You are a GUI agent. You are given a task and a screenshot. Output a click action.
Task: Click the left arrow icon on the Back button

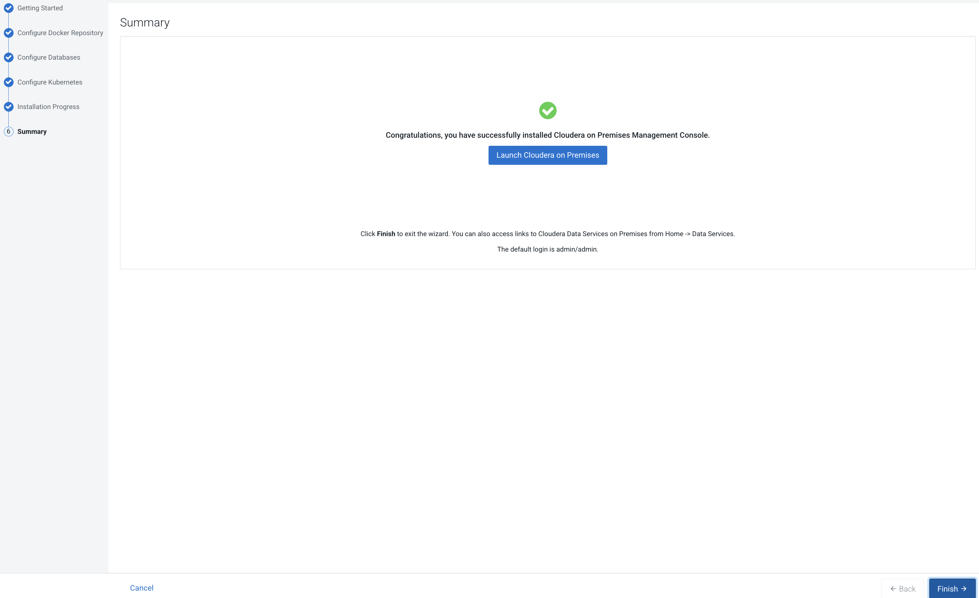click(893, 588)
